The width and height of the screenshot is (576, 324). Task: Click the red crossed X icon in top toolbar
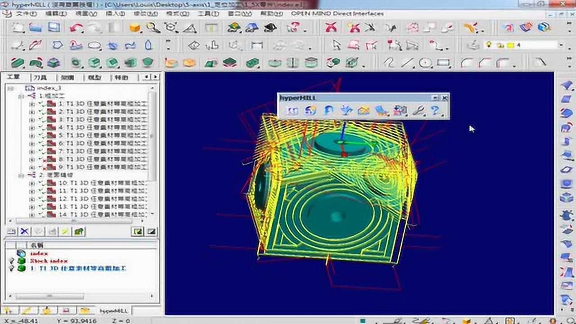point(331,28)
